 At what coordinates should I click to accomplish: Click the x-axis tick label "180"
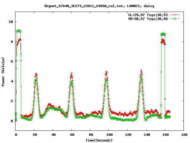pos(184,135)
